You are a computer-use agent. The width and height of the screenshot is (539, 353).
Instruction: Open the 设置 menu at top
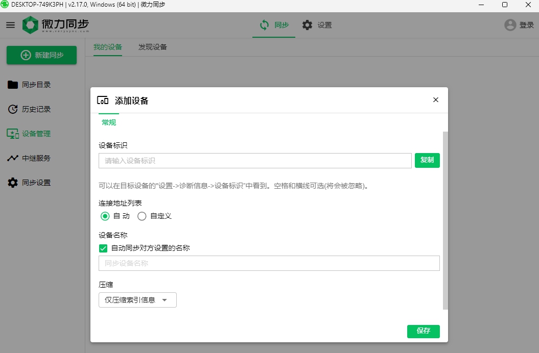coord(318,24)
